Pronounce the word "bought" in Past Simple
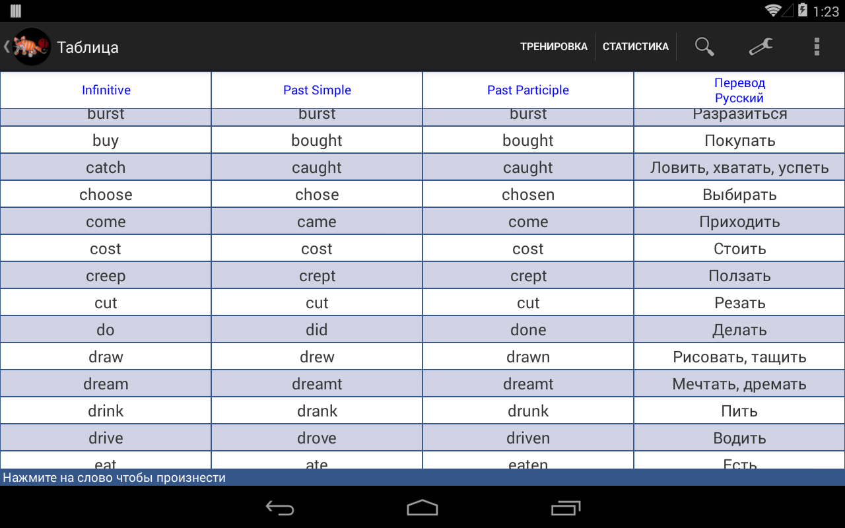 [x=317, y=141]
